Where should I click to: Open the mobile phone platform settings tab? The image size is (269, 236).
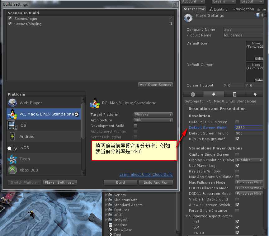[234, 94]
